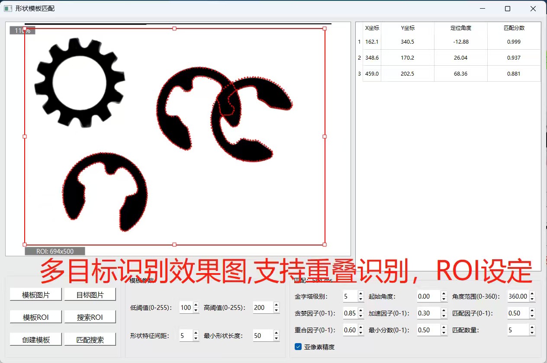Viewport: 547px width, 363px height.
Task: Focus the 最小形状长度 field showing 50
Action: click(263, 335)
